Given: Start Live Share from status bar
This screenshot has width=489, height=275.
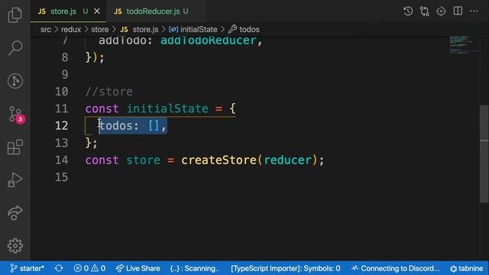Looking at the screenshot, I should (138, 268).
